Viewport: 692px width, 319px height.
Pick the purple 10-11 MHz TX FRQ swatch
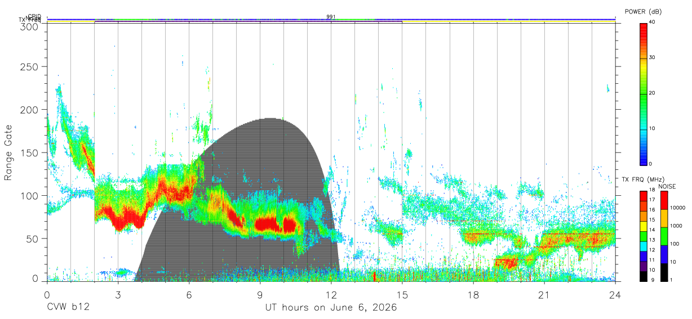pos(643,266)
